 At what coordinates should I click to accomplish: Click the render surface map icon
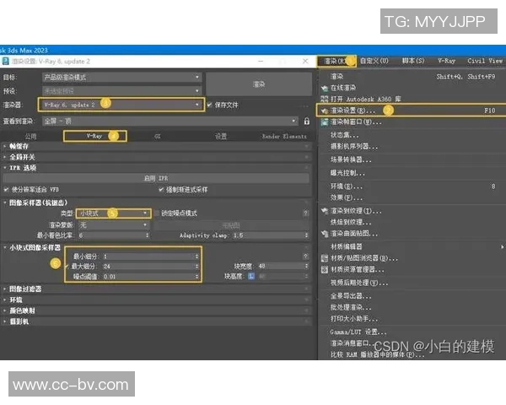pos(325,234)
